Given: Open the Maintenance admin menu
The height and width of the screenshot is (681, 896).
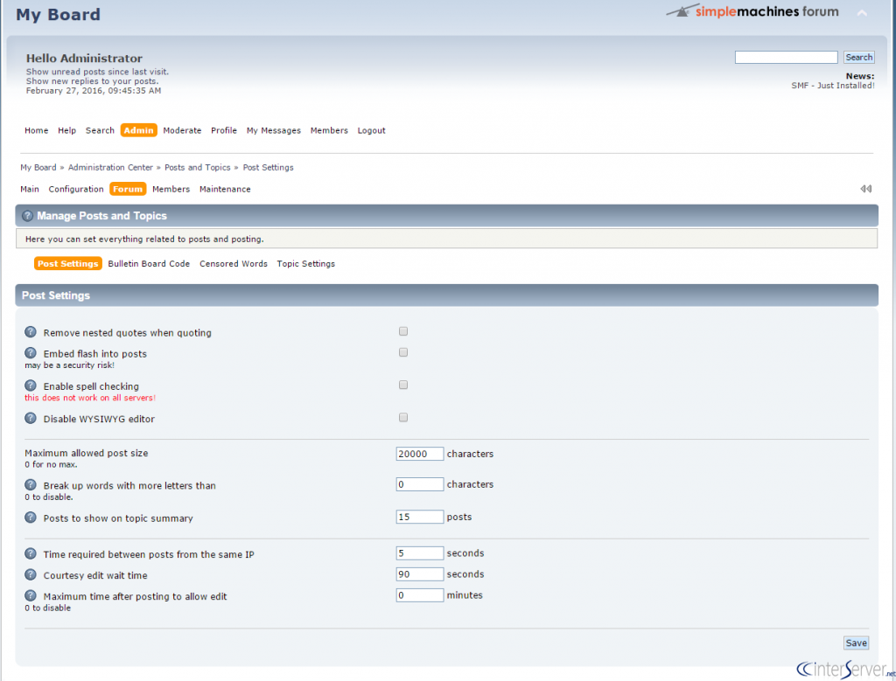Looking at the screenshot, I should (x=225, y=189).
